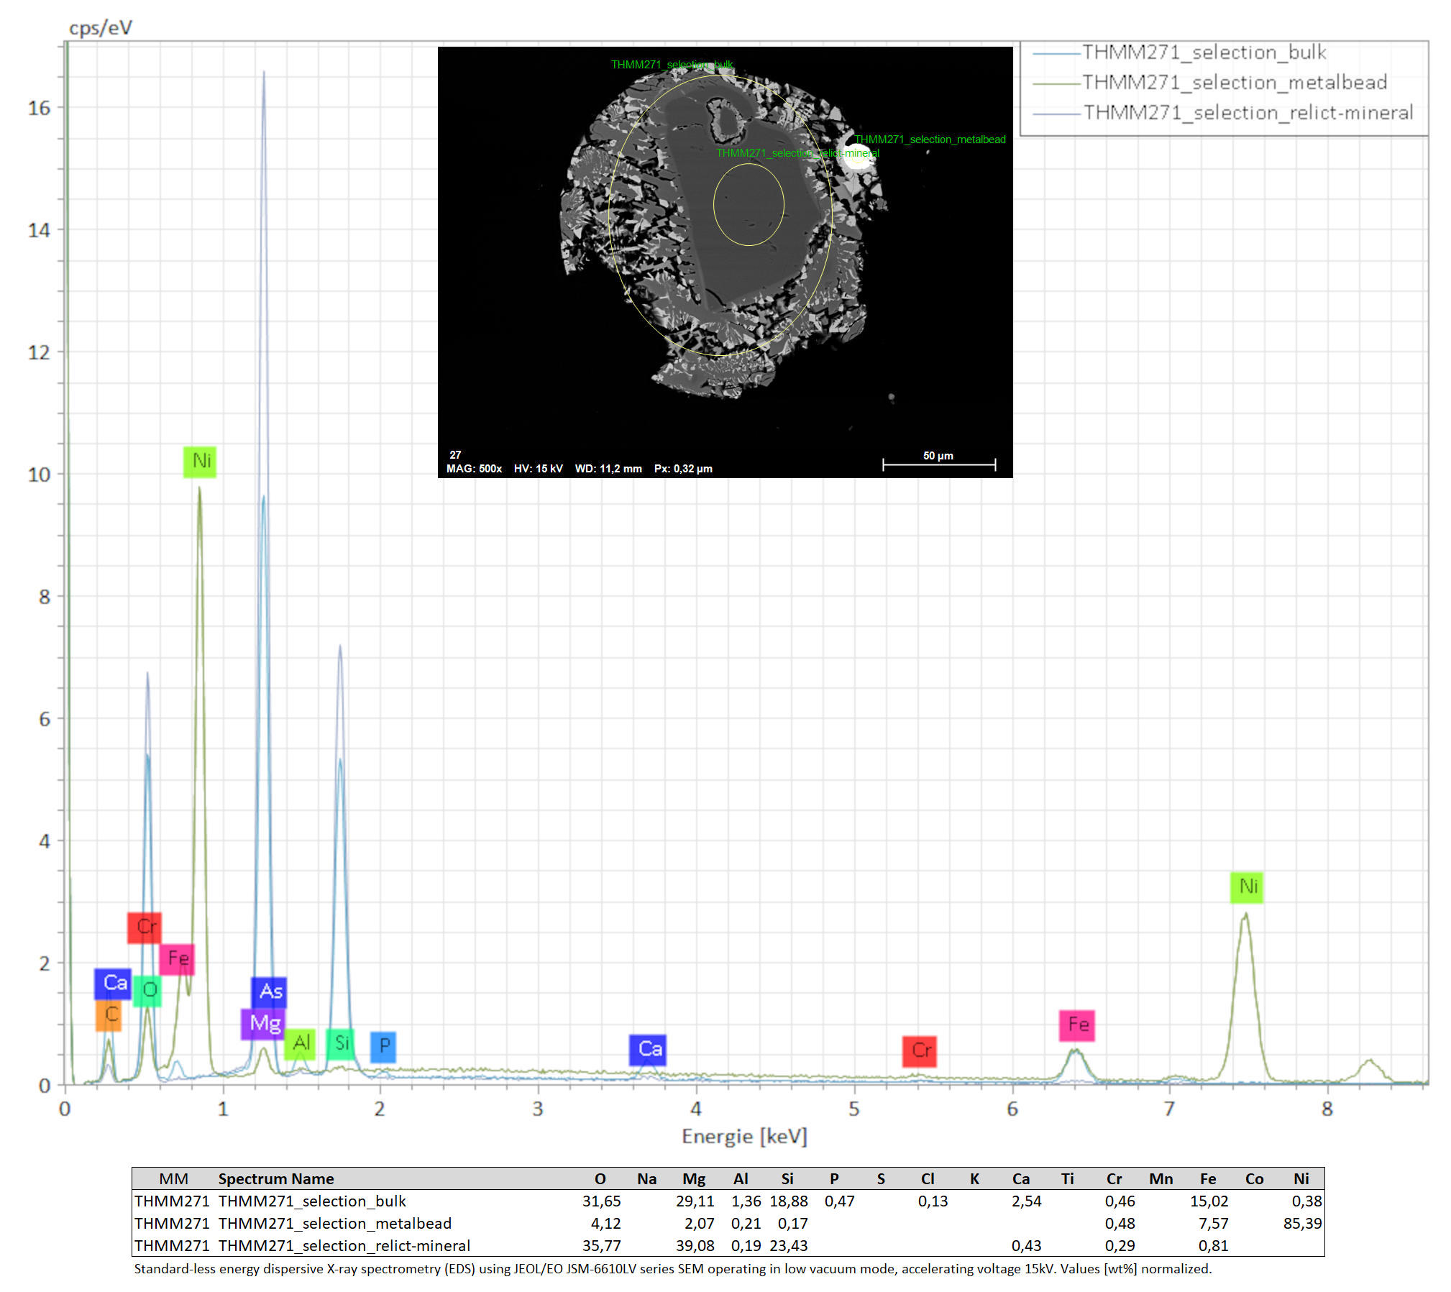
Task: Select THMM271_selection_relict-mineral legend entry
Action: 1248,113
